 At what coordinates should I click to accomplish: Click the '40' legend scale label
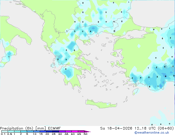coord(73,134)
